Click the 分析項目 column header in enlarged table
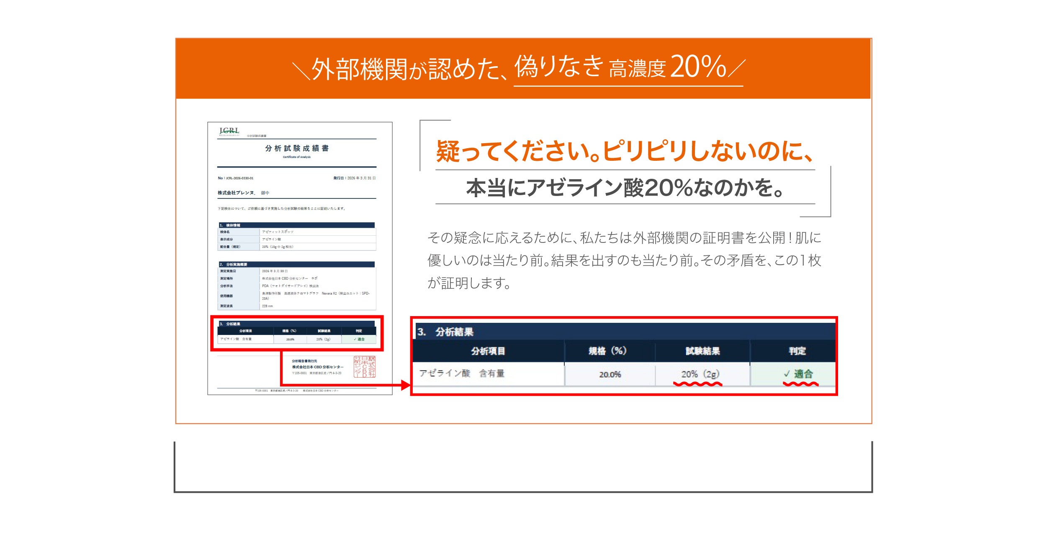Image resolution: width=1047 pixels, height=546 pixels. pos(488,351)
